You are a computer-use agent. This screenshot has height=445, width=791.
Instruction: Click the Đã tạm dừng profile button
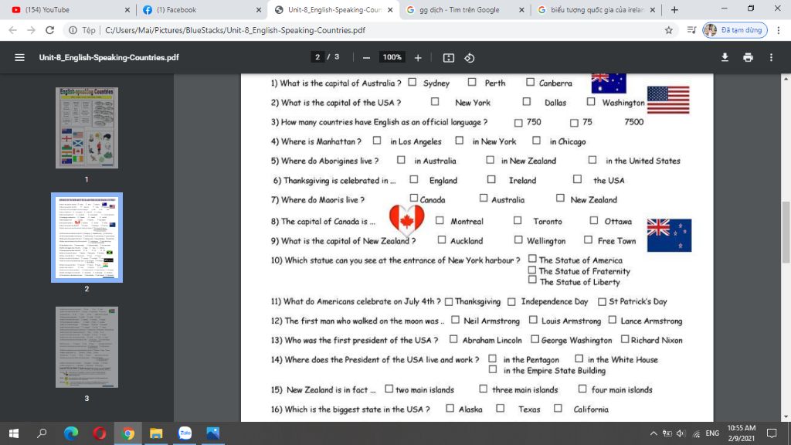[735, 30]
